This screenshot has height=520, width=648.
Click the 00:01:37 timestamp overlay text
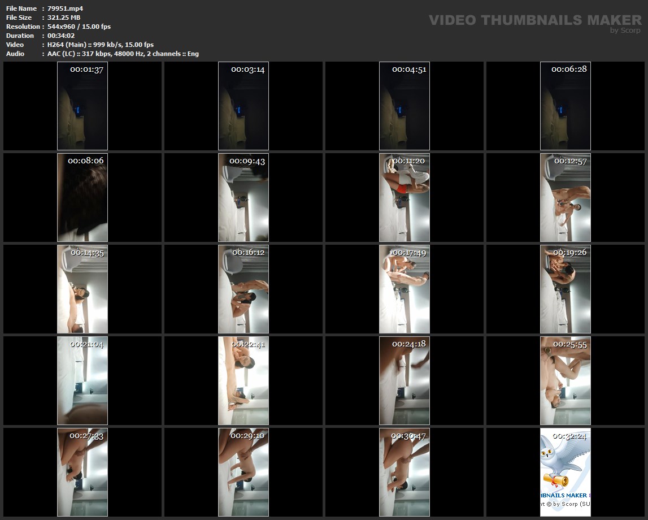(x=86, y=70)
